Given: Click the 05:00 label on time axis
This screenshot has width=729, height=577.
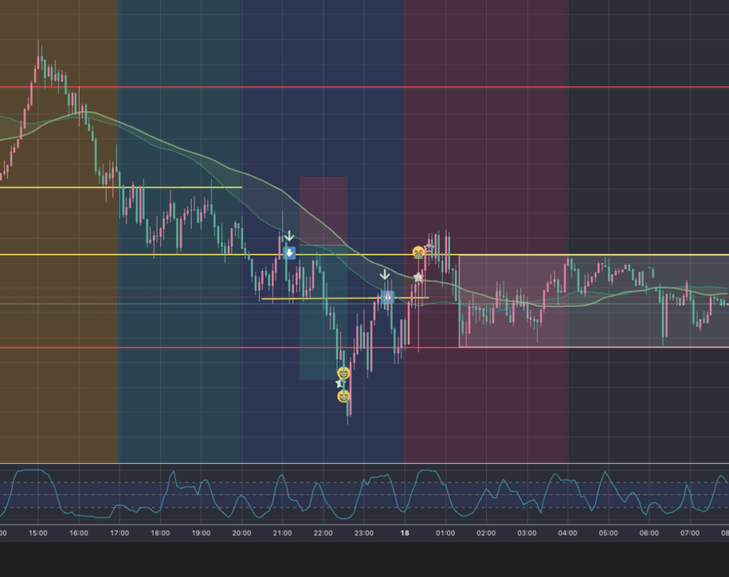Looking at the screenshot, I should coord(608,533).
